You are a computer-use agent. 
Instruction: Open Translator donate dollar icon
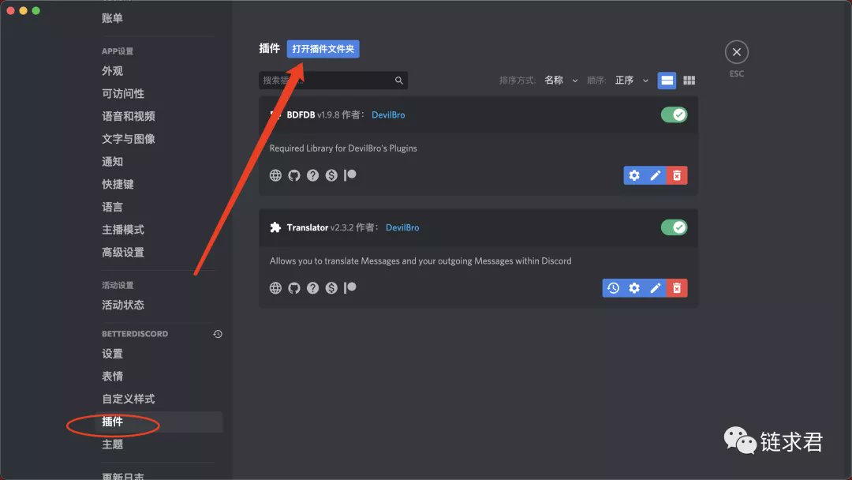[x=331, y=287]
